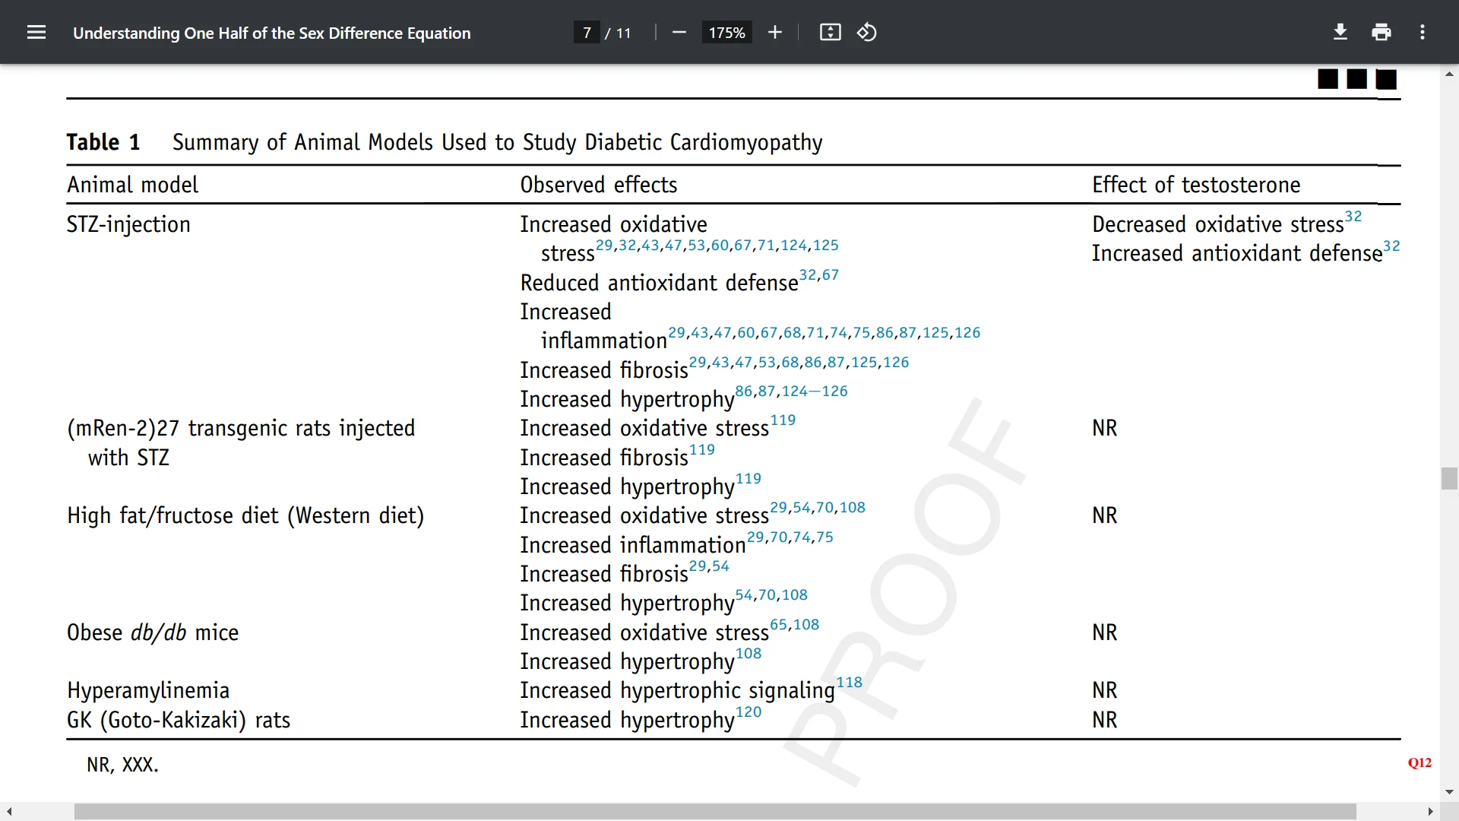Open reference 119 after Increased fibrosis
1459x821 pixels.
[x=702, y=450]
